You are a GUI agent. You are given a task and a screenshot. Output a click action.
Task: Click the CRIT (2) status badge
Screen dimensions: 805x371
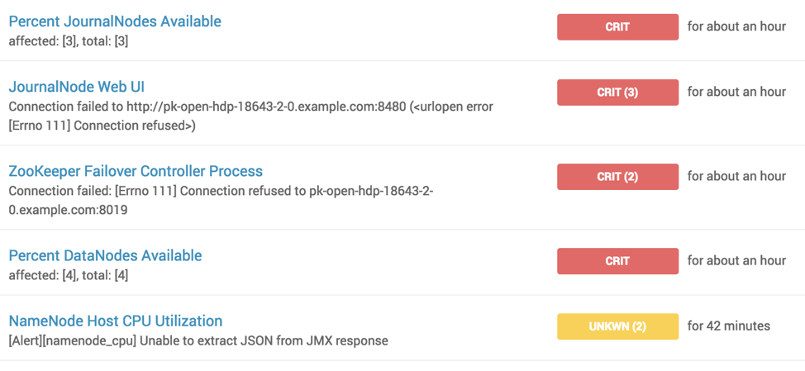point(617,176)
